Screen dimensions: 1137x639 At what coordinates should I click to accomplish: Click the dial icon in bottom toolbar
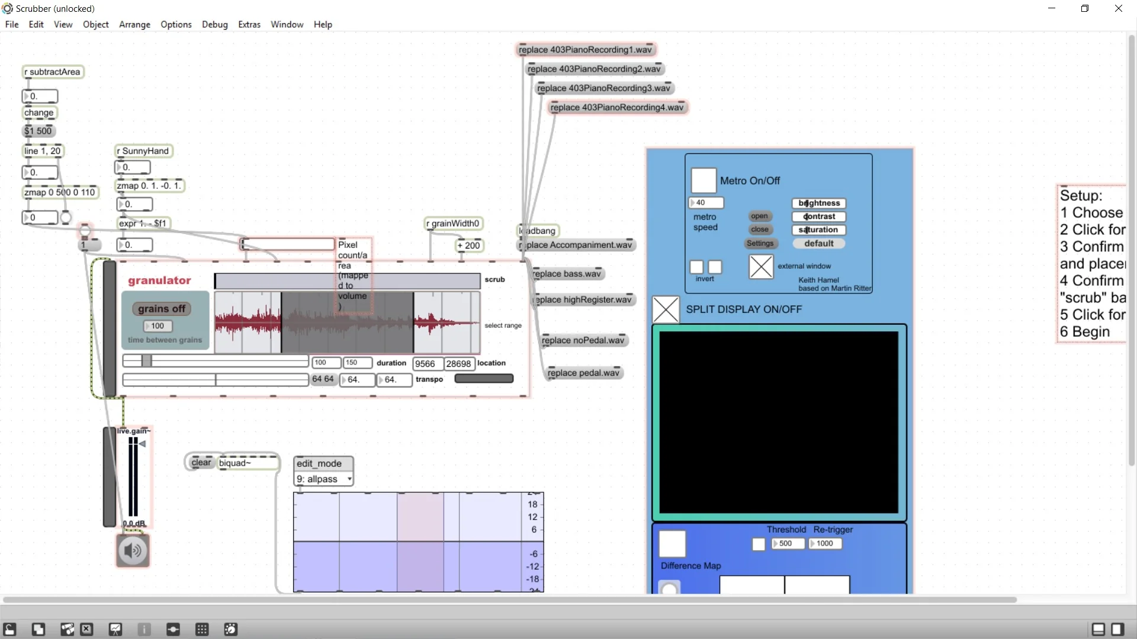tap(231, 630)
